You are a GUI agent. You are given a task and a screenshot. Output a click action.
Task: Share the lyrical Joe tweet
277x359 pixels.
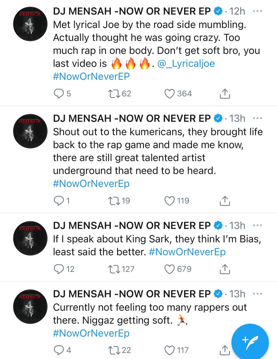(x=225, y=94)
